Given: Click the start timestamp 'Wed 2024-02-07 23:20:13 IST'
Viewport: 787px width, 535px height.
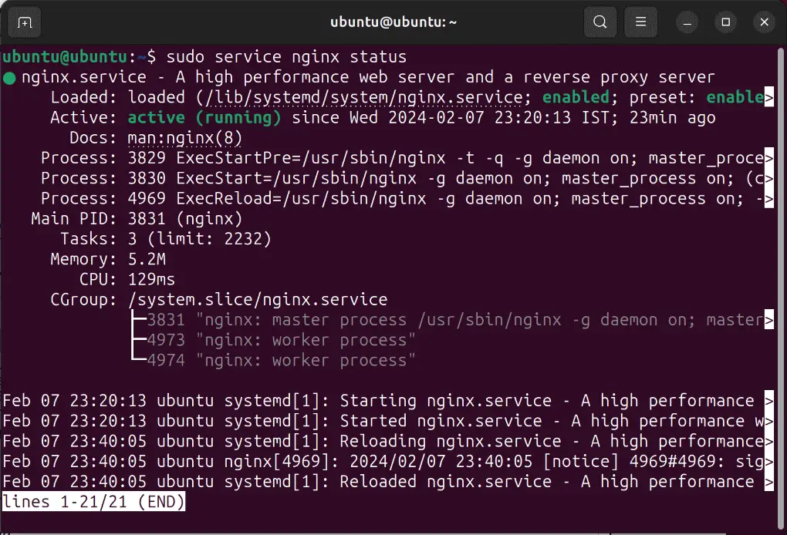Looking at the screenshot, I should (x=479, y=117).
